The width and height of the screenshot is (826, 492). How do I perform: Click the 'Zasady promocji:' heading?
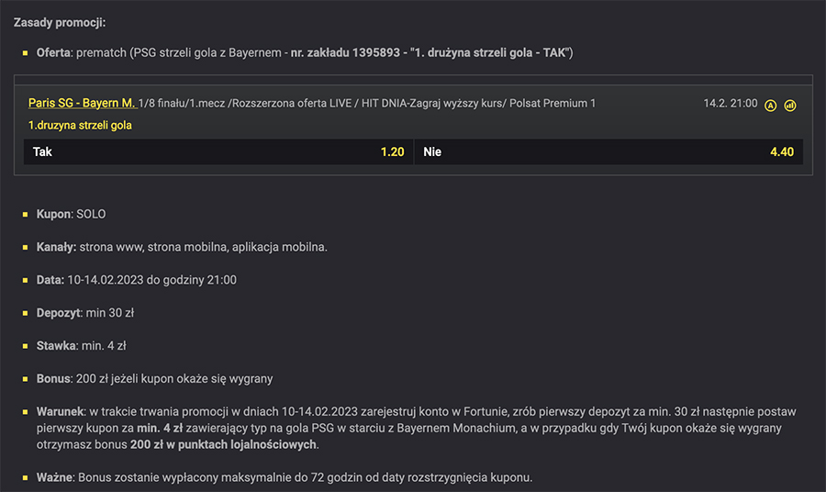60,21
